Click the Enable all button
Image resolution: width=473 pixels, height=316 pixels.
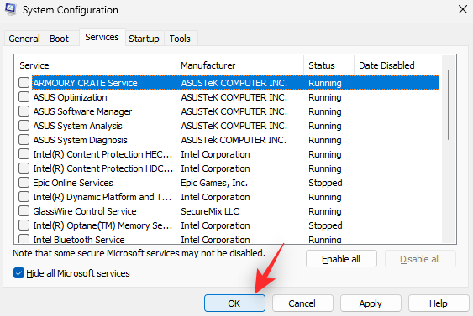coord(341,259)
